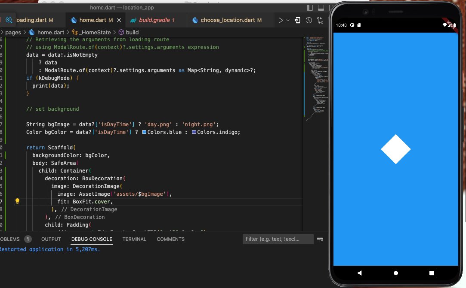The width and height of the screenshot is (466, 288).
Task: Click the pages breadcrumb
Action: click(13, 32)
